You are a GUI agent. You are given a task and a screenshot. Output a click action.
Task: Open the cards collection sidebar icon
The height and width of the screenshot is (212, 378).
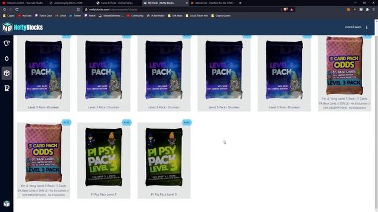(6, 43)
